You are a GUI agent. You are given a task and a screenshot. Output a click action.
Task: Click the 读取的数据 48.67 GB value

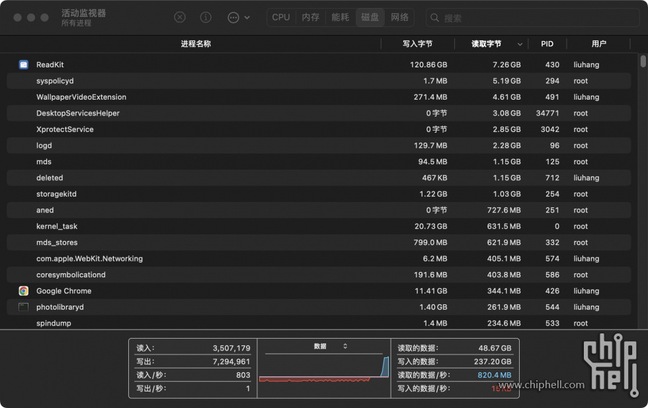tap(495, 348)
